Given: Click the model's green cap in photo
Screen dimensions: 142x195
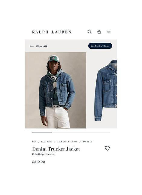Looking at the screenshot, I should coord(53,58).
